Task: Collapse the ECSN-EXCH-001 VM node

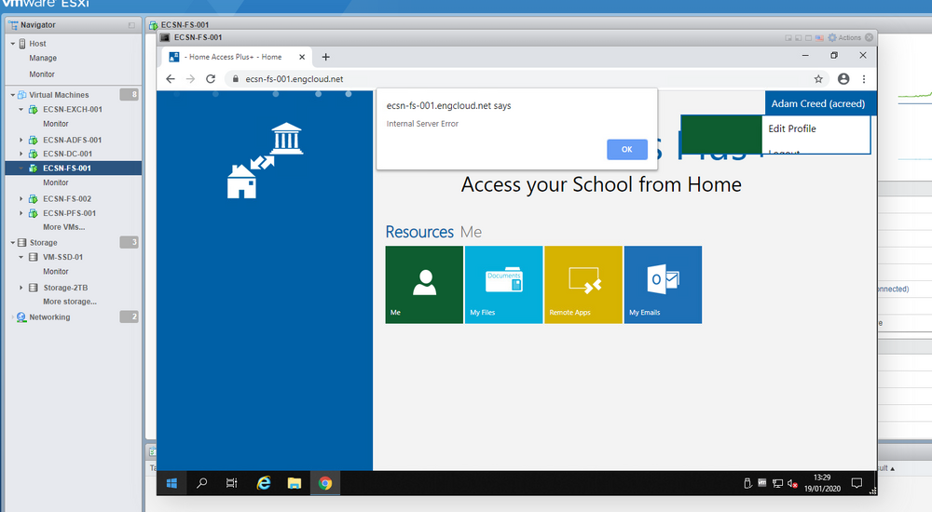Action: [x=21, y=109]
